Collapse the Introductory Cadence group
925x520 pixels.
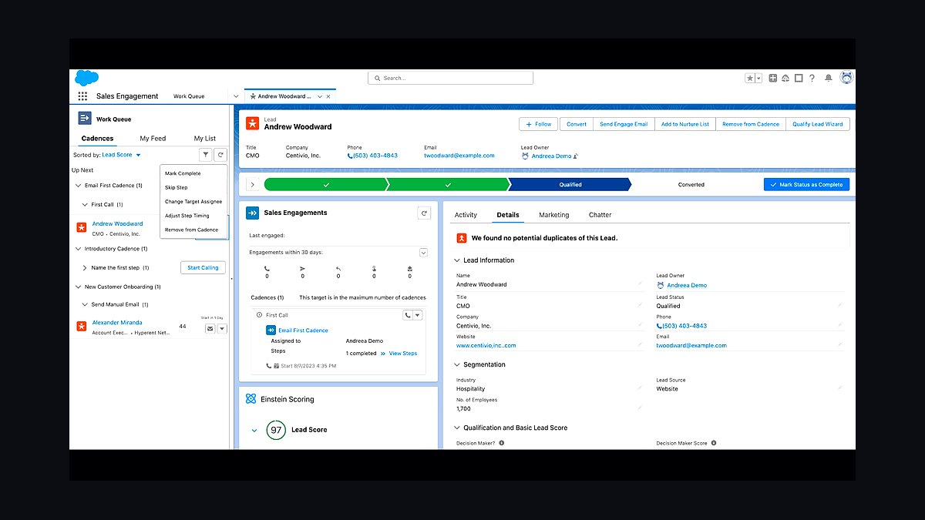[x=78, y=249]
